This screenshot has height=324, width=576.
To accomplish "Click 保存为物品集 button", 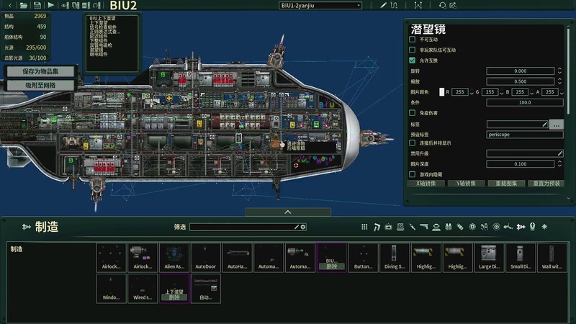I will [x=40, y=71].
